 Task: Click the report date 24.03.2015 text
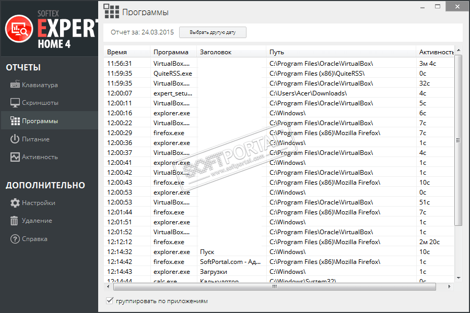click(157, 32)
